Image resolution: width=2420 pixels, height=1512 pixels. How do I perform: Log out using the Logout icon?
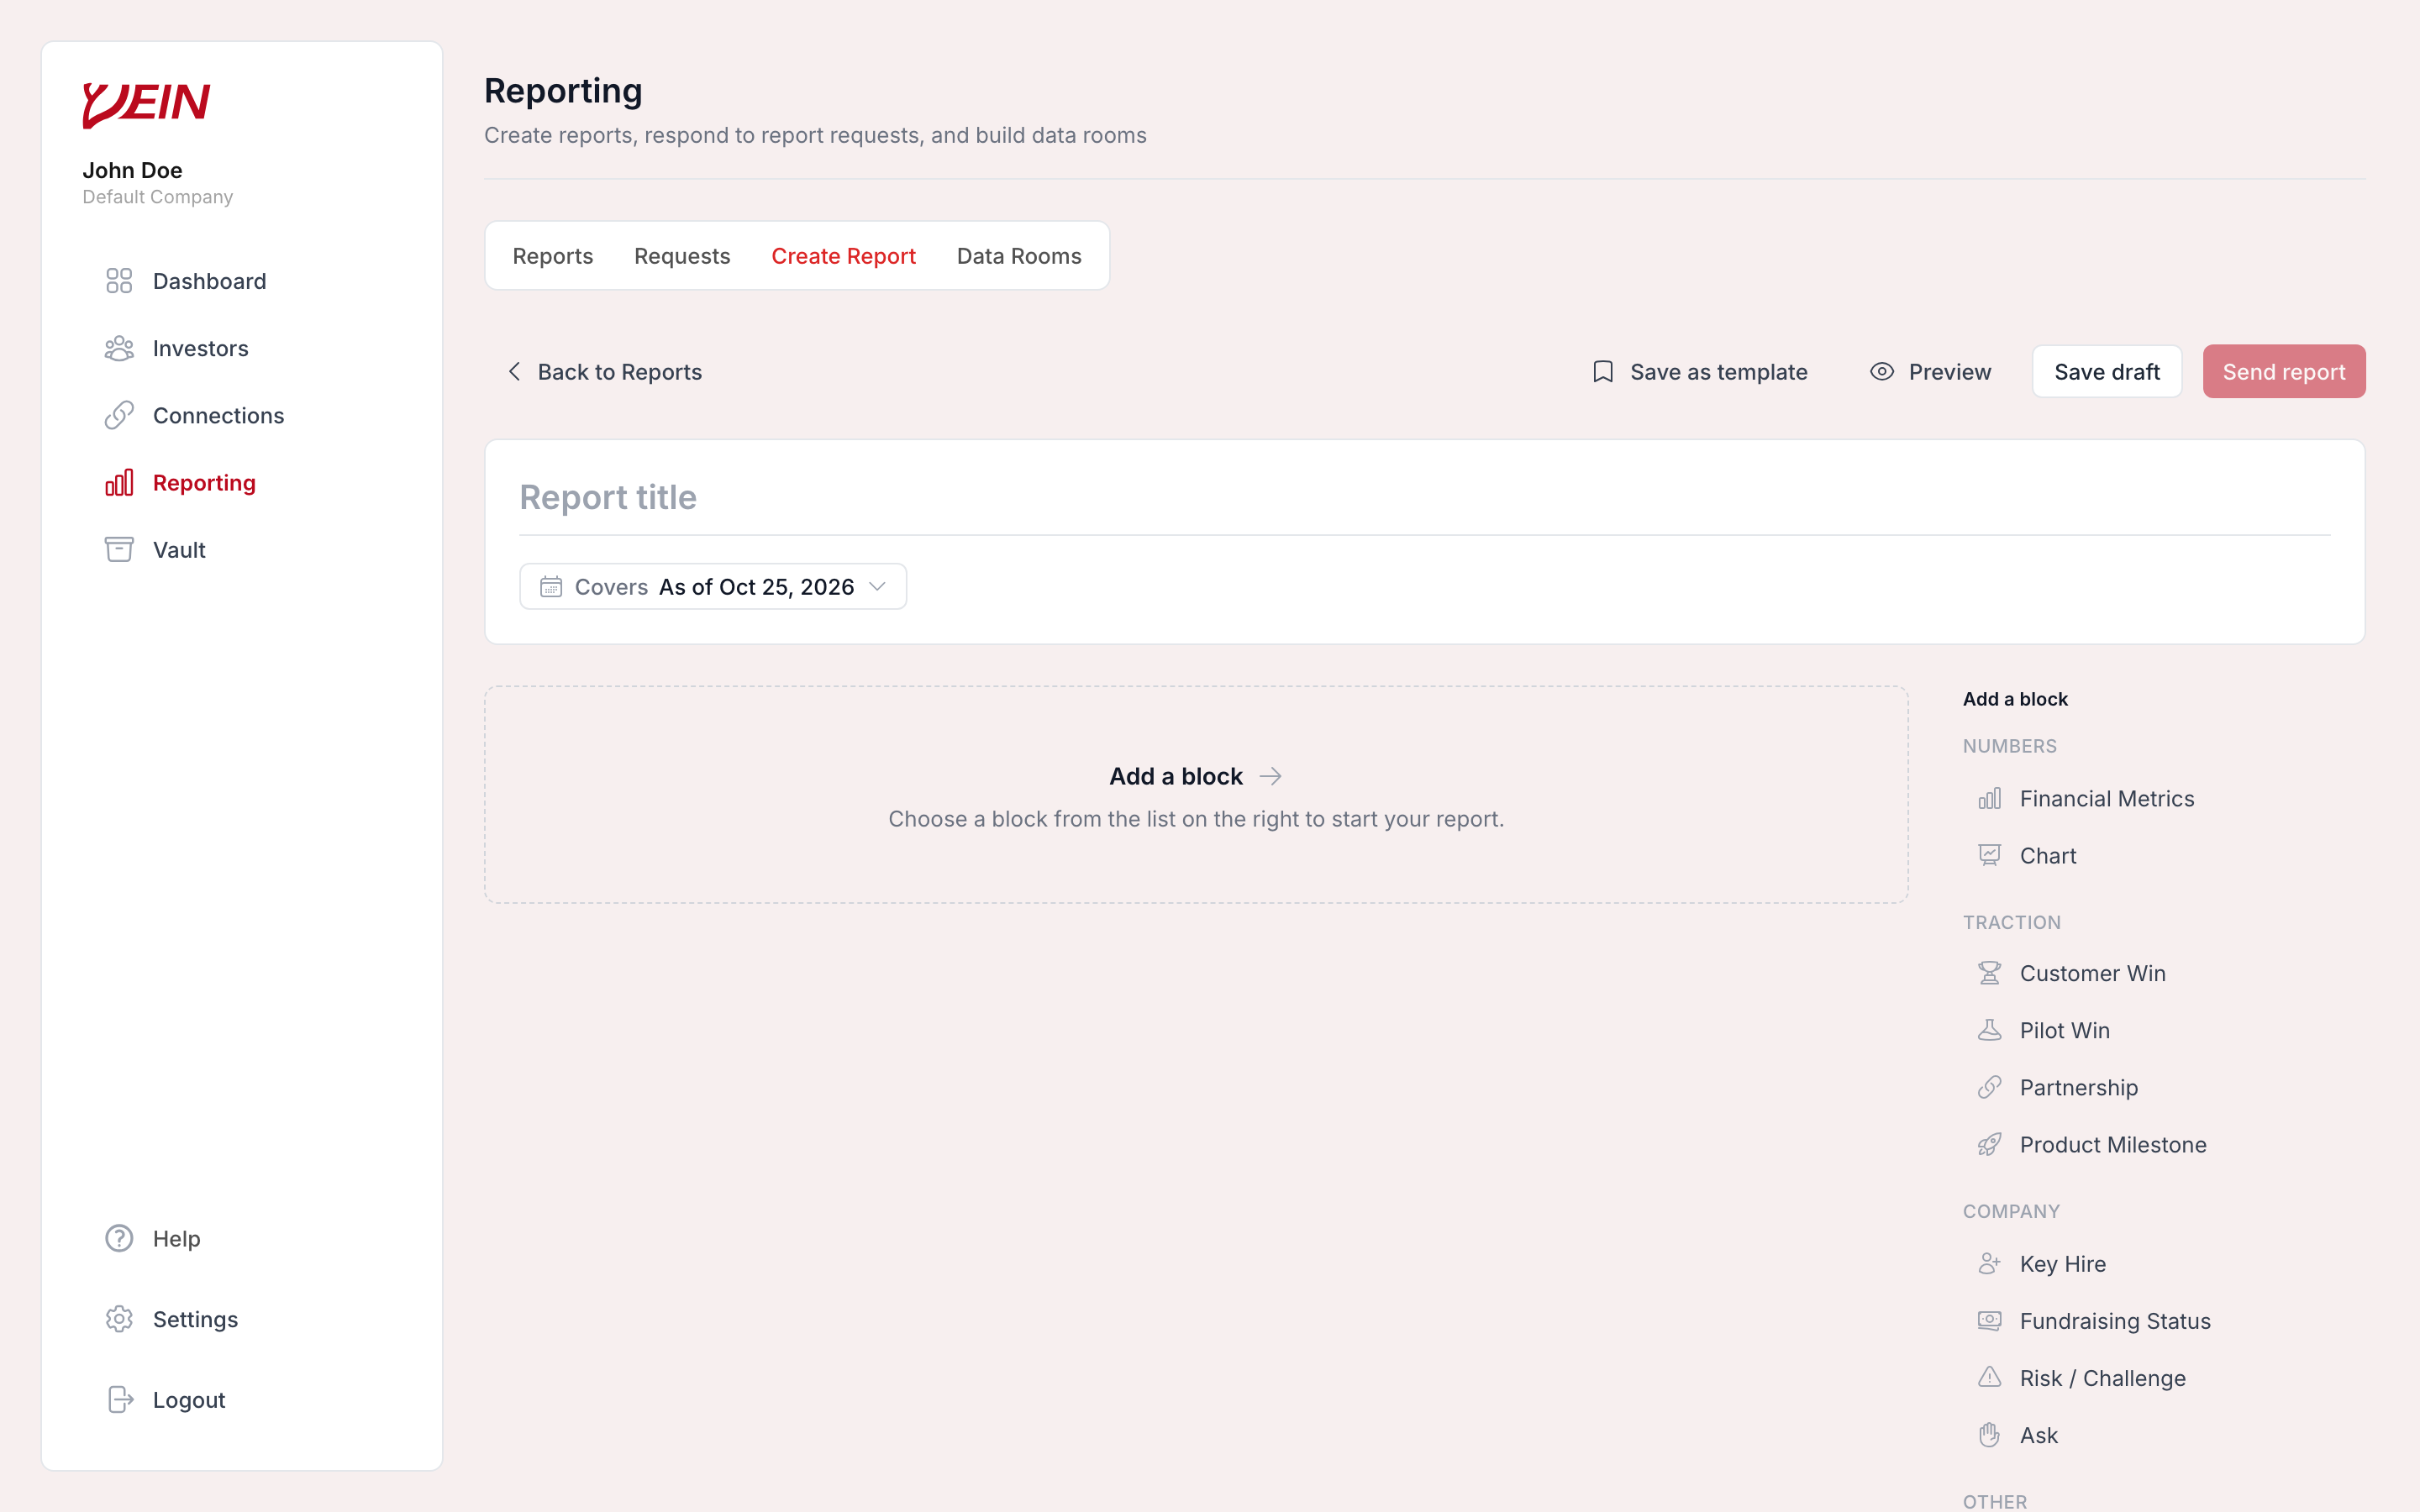(120, 1400)
